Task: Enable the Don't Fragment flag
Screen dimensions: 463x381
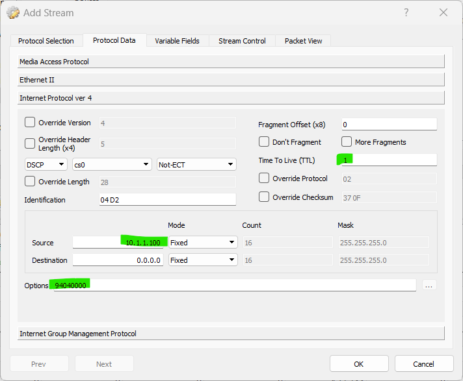Action: tap(263, 141)
